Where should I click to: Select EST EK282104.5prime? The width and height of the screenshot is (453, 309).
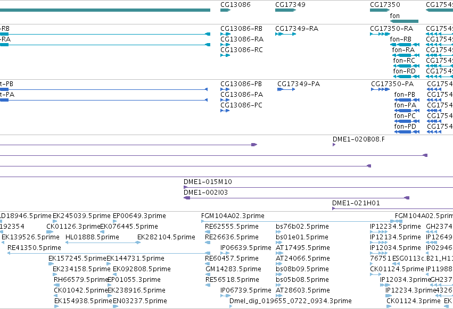166,237
